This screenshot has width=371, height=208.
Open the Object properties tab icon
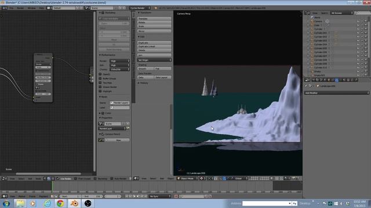tap(329, 80)
